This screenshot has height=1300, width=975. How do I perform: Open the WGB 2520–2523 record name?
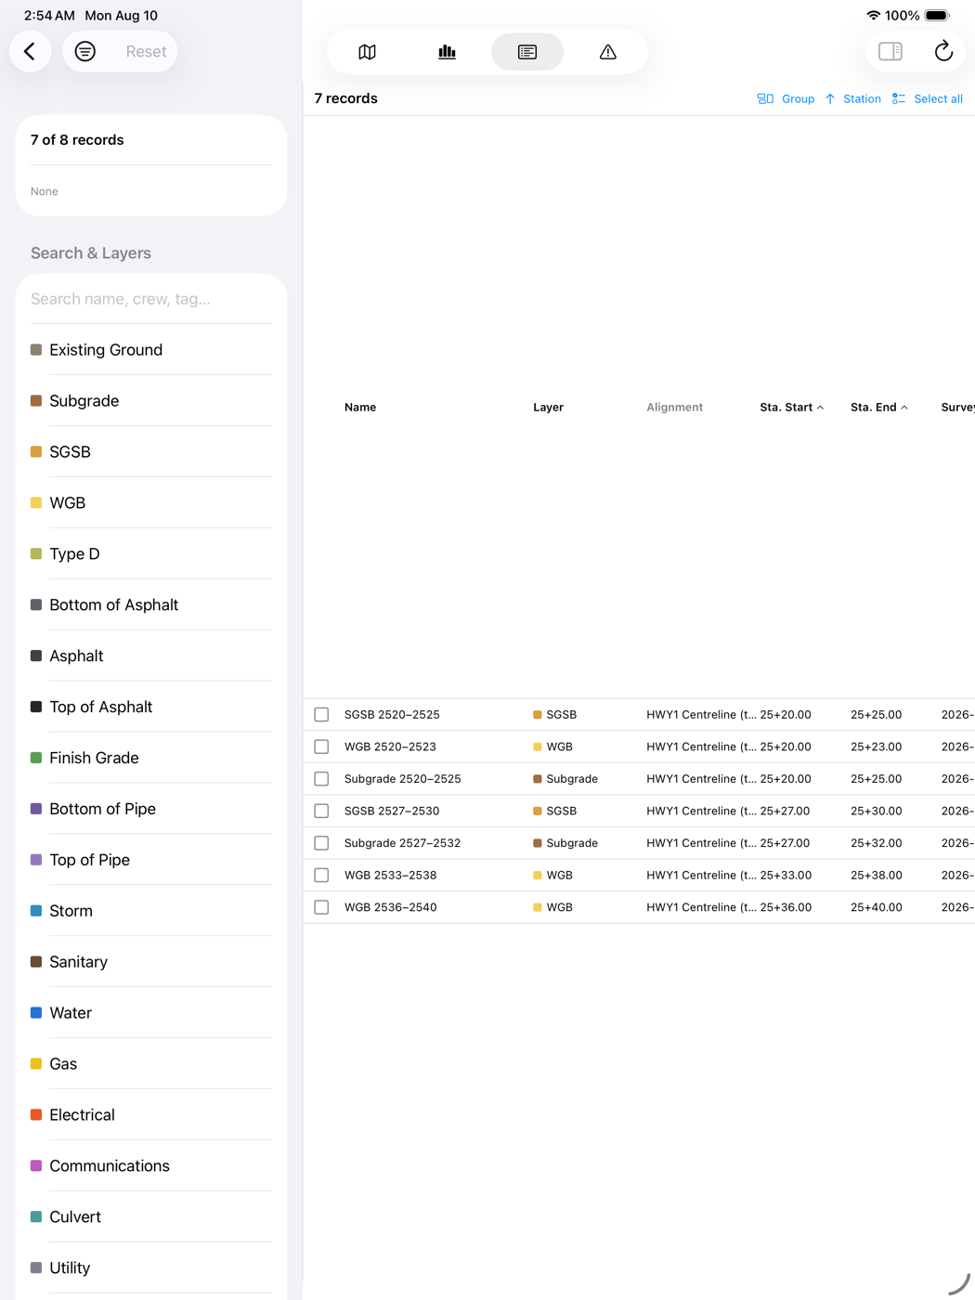point(390,747)
